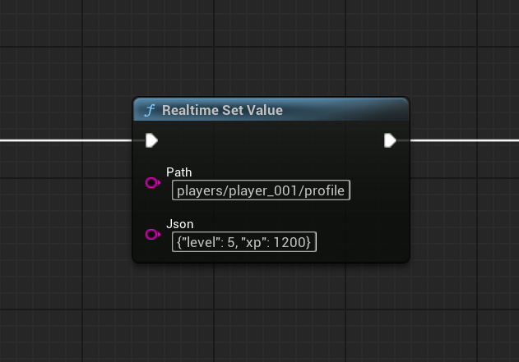Click the Json text field with level and xp

click(x=244, y=242)
